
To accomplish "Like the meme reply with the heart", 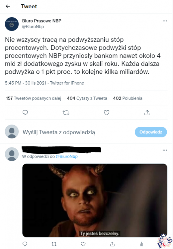I will click(83, 244).
